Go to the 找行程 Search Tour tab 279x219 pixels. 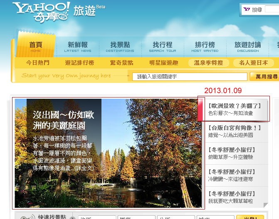163,47
